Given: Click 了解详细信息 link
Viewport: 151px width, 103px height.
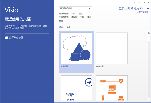Looking at the screenshot, I should click(143, 12).
